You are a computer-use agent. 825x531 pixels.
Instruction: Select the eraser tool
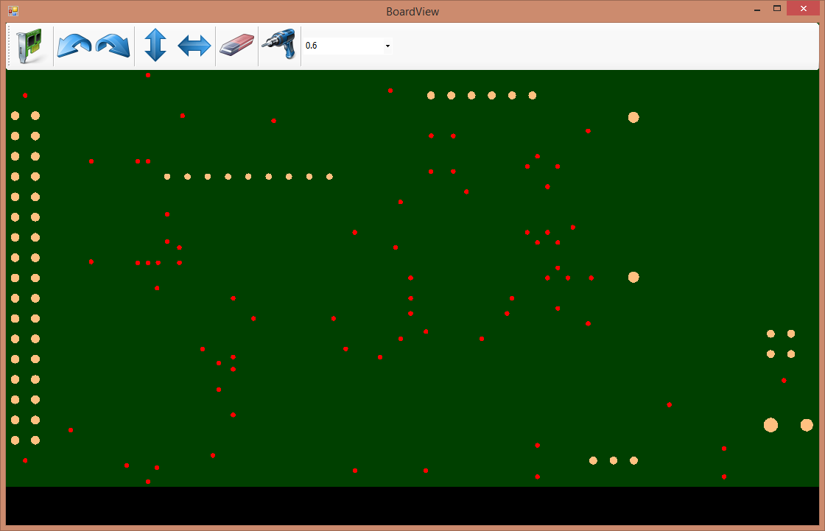pyautogui.click(x=236, y=46)
